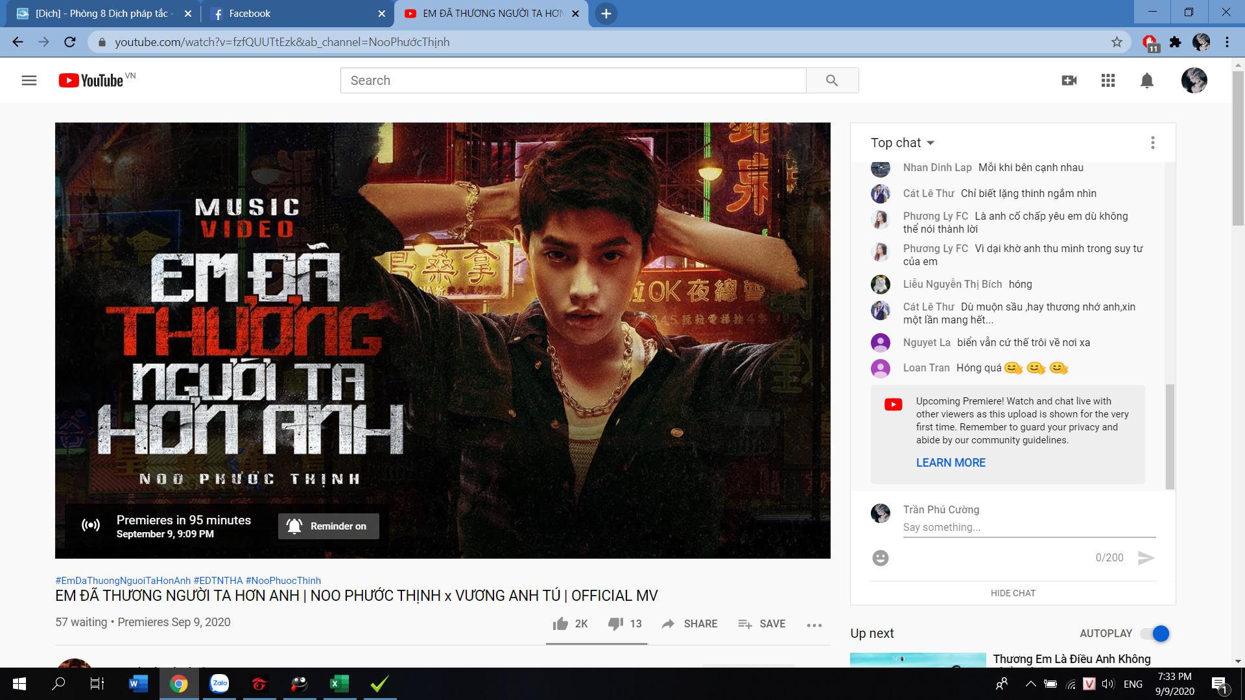Bookmark this page with the star icon
This screenshot has height=700, width=1245.
(x=1117, y=42)
